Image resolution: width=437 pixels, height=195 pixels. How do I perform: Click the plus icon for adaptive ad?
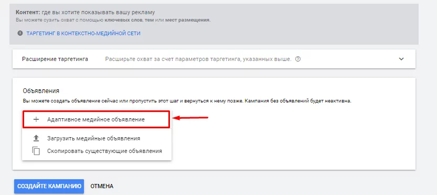tap(36, 119)
